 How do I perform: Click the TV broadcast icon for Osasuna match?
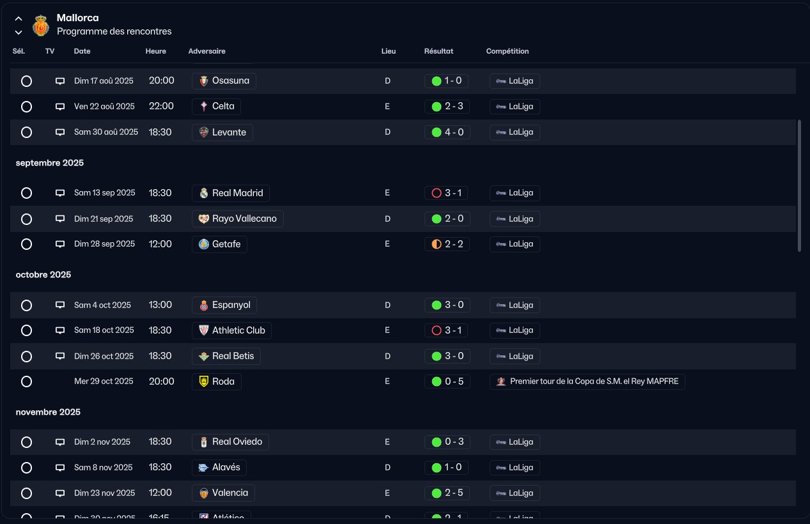point(60,81)
